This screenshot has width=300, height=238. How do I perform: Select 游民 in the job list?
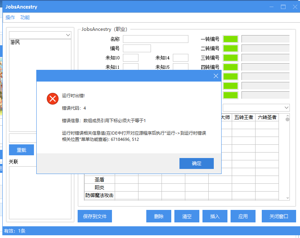coord(16,43)
